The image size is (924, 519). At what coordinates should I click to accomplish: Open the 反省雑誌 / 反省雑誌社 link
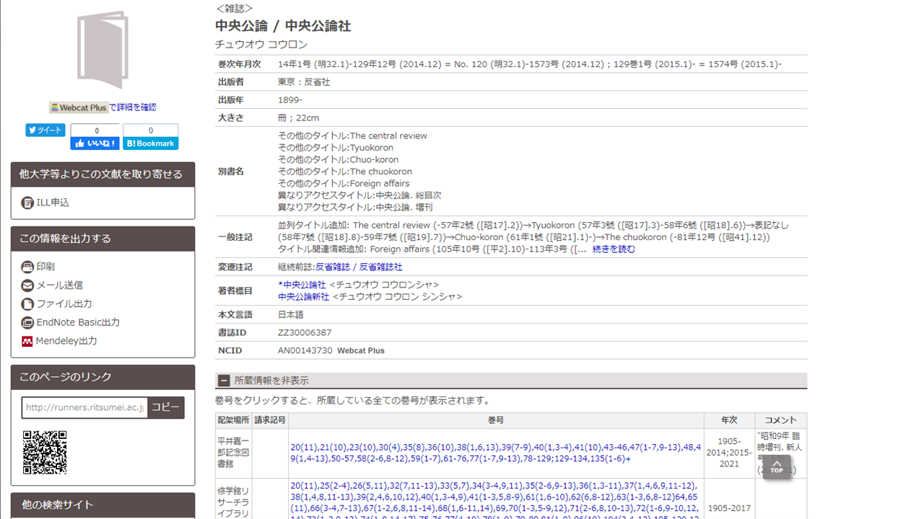pyautogui.click(x=359, y=267)
